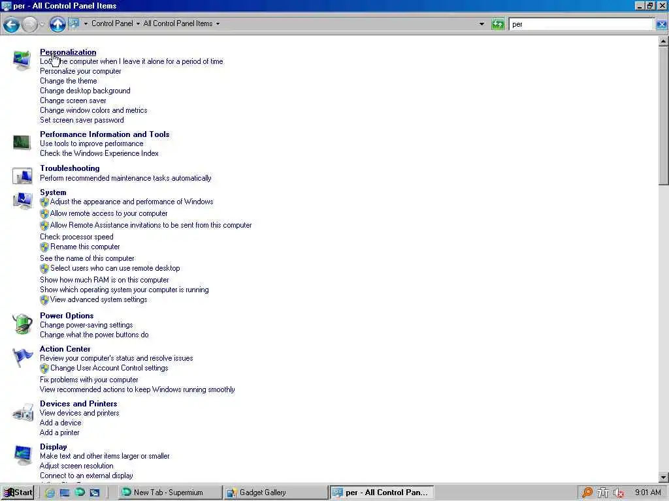
Task: Click the Action Center flag icon
Action: [22, 357]
